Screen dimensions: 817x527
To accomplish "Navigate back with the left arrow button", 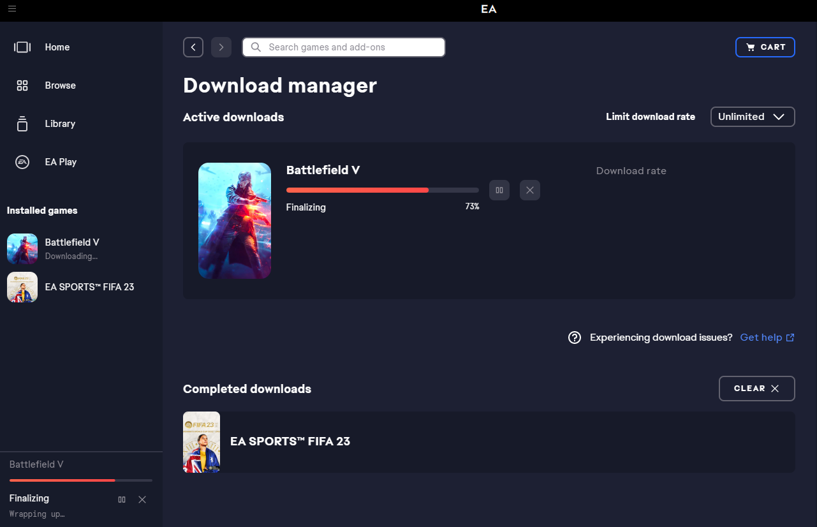I will click(193, 47).
